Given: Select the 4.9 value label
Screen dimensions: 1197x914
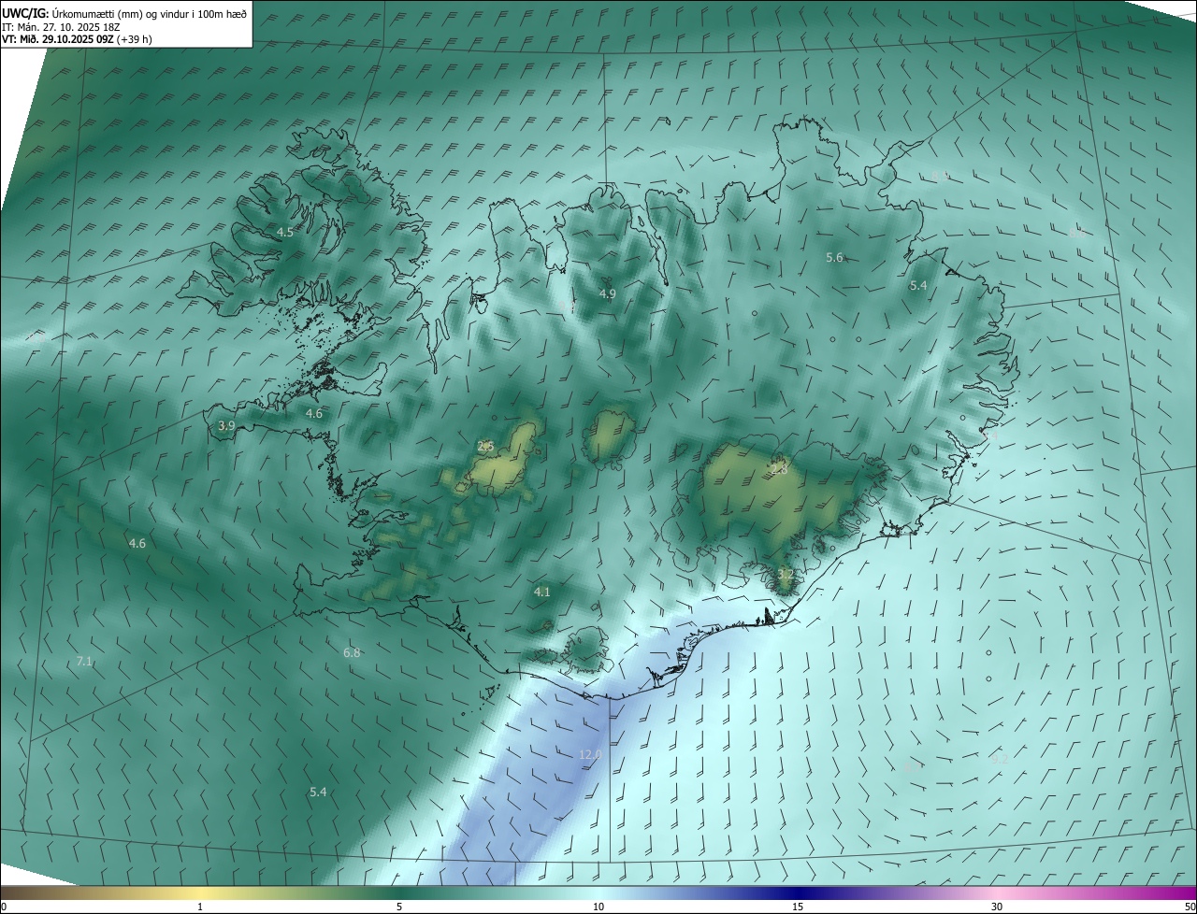Looking at the screenshot, I should [608, 293].
